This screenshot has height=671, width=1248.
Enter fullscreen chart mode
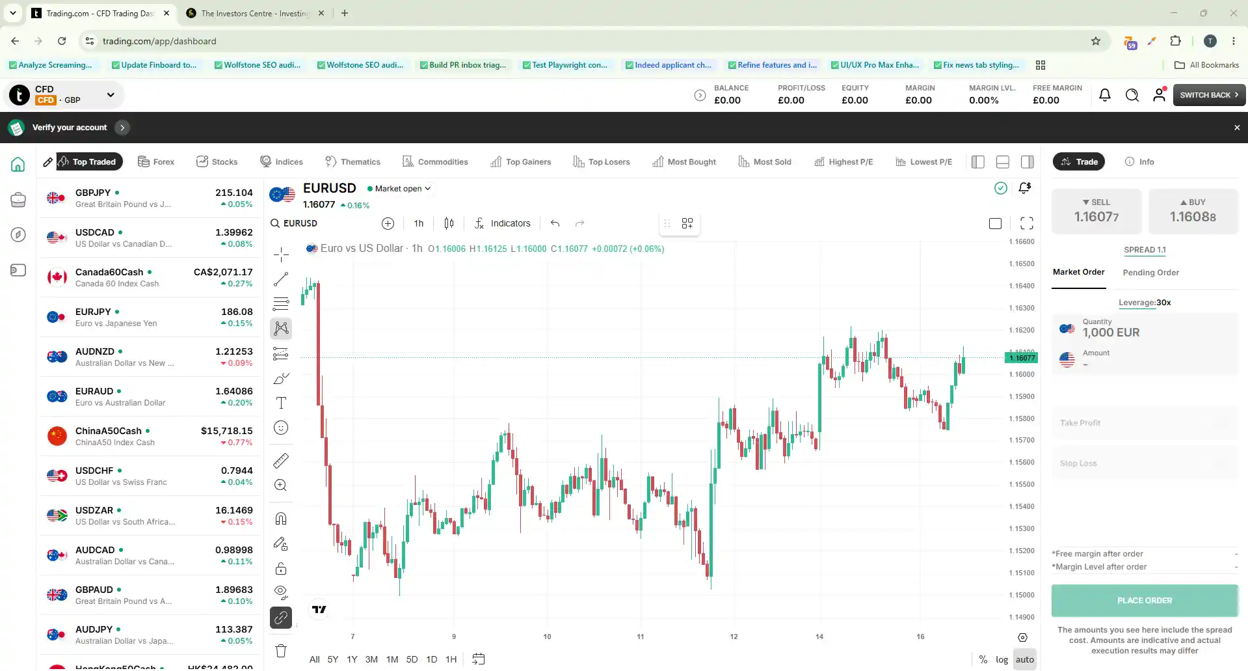(x=1027, y=223)
